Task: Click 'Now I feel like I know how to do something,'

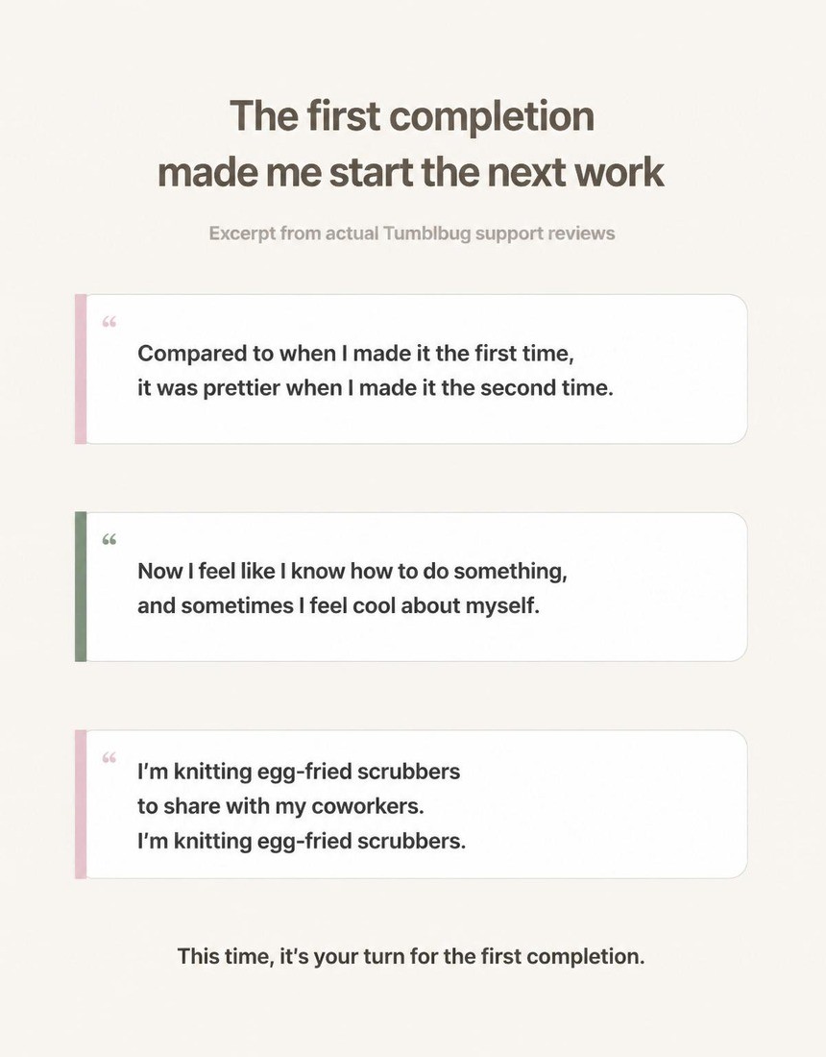Action: 352,571
